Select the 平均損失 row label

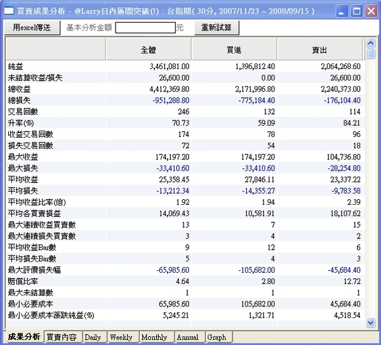coord(23,191)
